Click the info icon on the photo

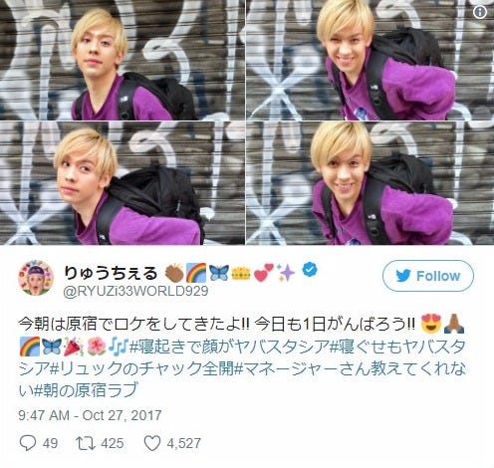479,13
